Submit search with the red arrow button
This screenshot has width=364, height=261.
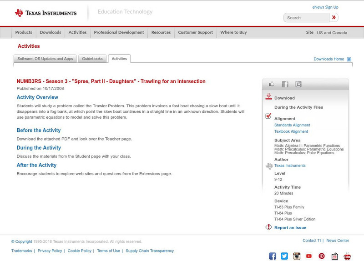[x=334, y=17]
